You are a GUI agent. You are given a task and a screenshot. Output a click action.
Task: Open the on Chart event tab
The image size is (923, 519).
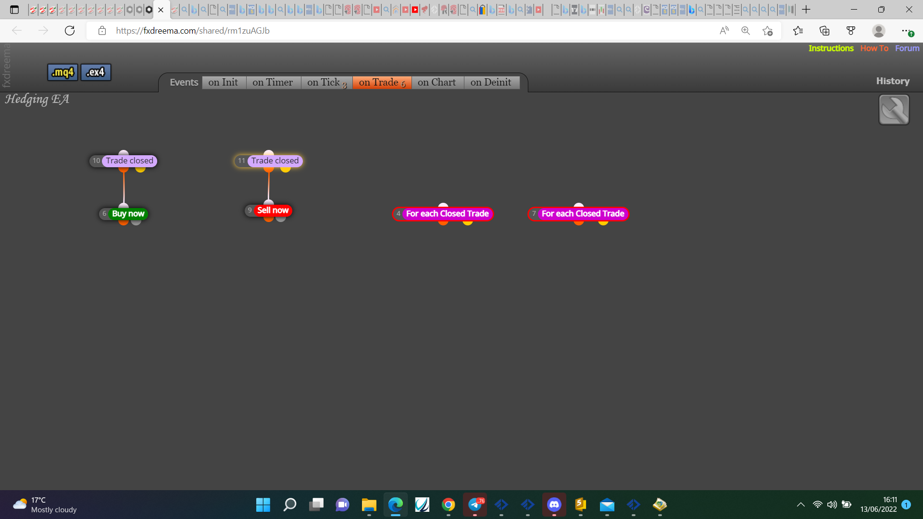437,83
